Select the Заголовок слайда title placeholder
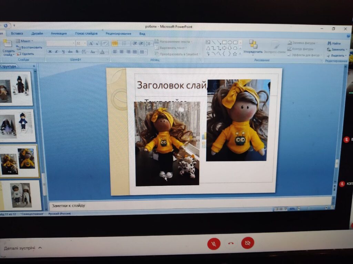The width and height of the screenshot is (353, 264). point(172,85)
